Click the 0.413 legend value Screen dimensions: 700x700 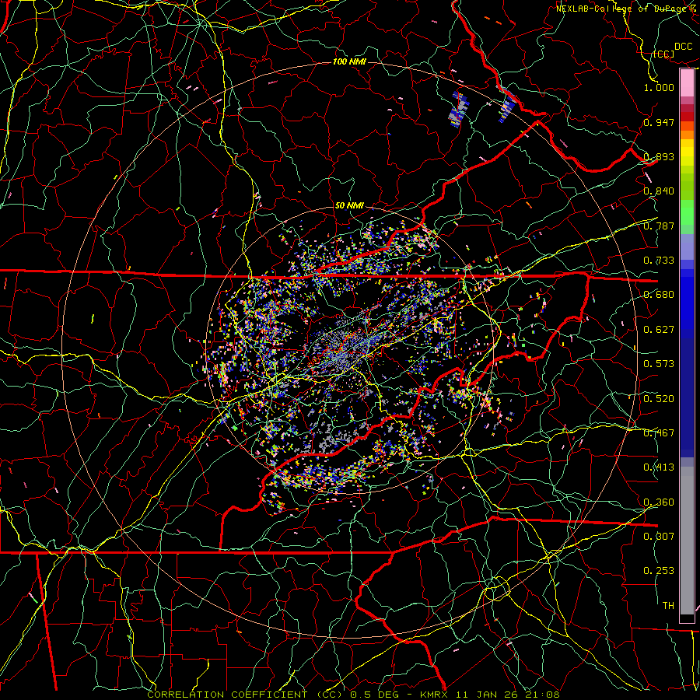pyautogui.click(x=659, y=467)
